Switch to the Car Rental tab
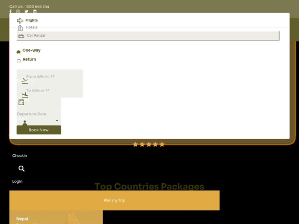The image size is (299, 224). tap(148, 36)
